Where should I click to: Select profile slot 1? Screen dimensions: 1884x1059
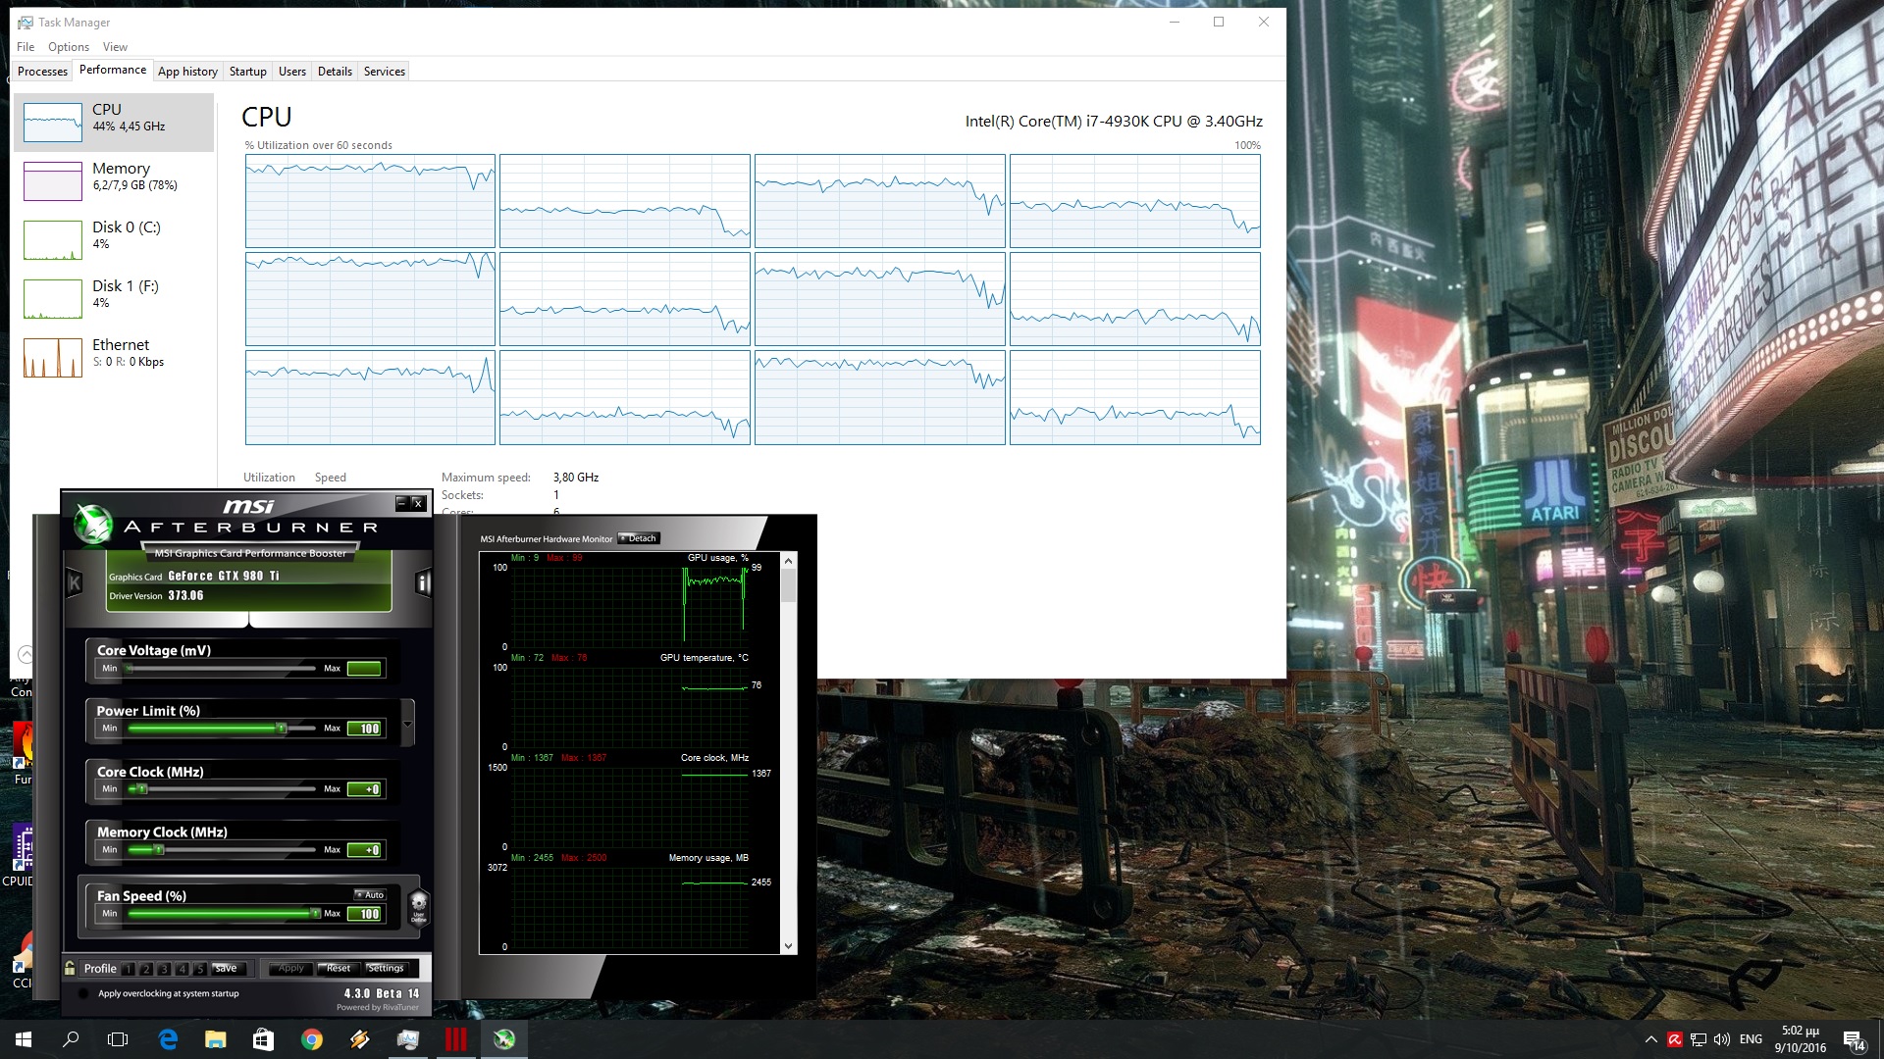pos(129,969)
